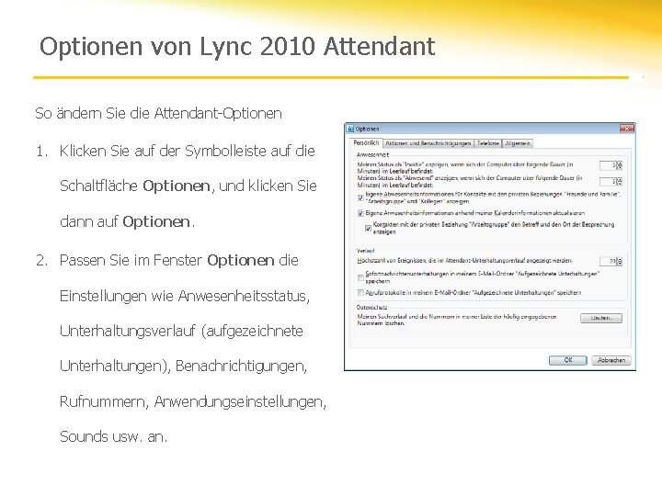
Task: Click the bold word Optionen in step 2
Action: tap(241, 261)
